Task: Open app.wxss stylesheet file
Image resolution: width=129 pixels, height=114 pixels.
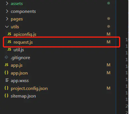Action: 20,81
